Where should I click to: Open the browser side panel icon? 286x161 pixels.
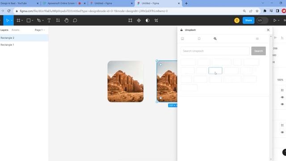pyautogui.click(x=278, y=11)
